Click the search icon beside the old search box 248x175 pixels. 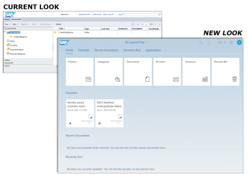(160, 14)
